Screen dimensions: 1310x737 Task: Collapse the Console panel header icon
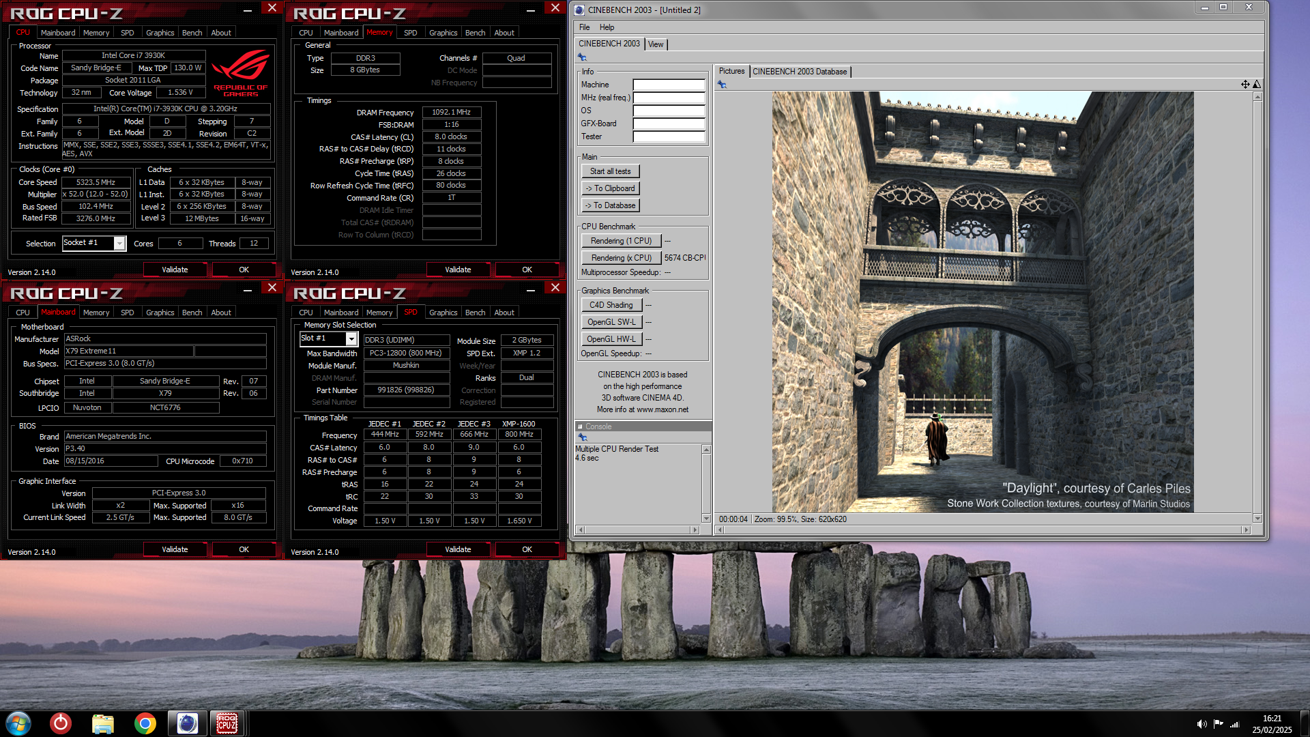[x=581, y=427]
